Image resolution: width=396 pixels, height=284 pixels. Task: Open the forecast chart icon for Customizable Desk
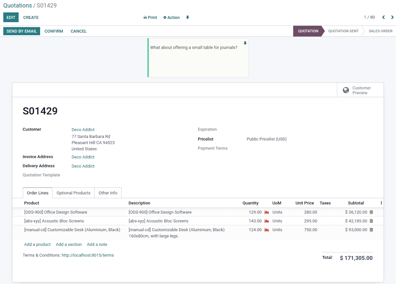267,230
